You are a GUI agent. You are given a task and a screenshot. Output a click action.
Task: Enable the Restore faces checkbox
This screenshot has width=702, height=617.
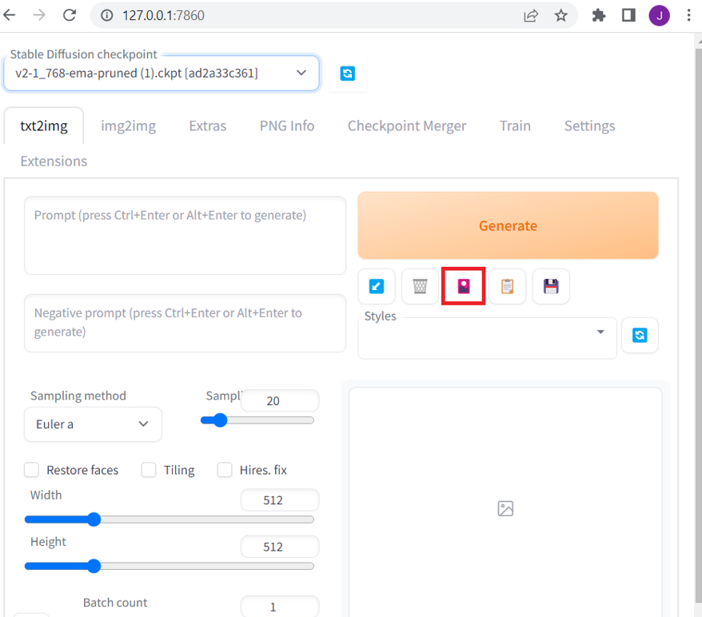tap(32, 470)
